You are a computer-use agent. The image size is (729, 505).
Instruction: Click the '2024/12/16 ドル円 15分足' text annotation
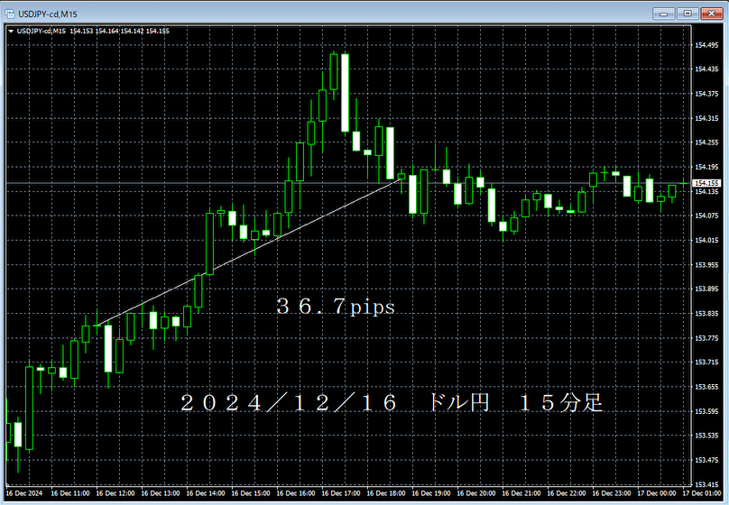coord(392,403)
